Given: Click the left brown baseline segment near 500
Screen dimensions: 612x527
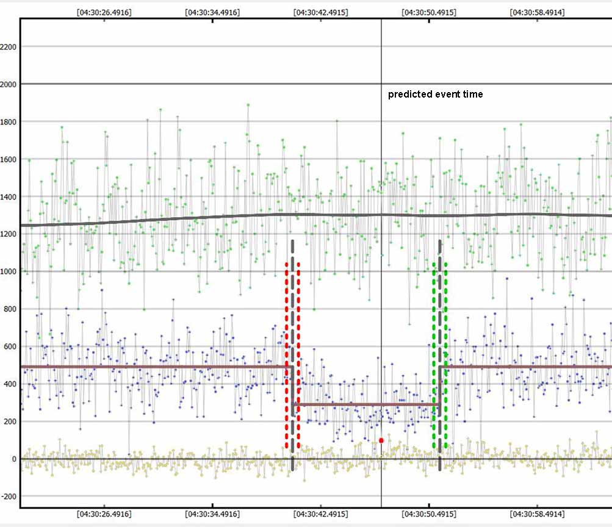Looking at the screenshot, I should coord(153,367).
